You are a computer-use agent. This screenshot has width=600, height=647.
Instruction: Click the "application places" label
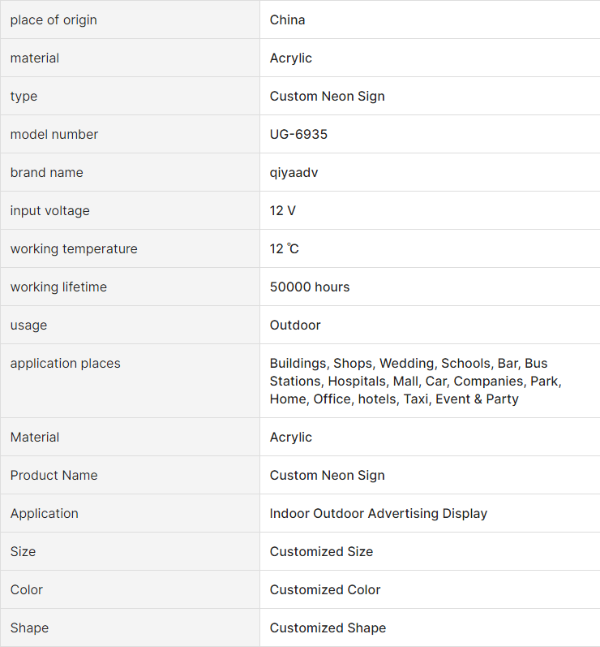(65, 363)
